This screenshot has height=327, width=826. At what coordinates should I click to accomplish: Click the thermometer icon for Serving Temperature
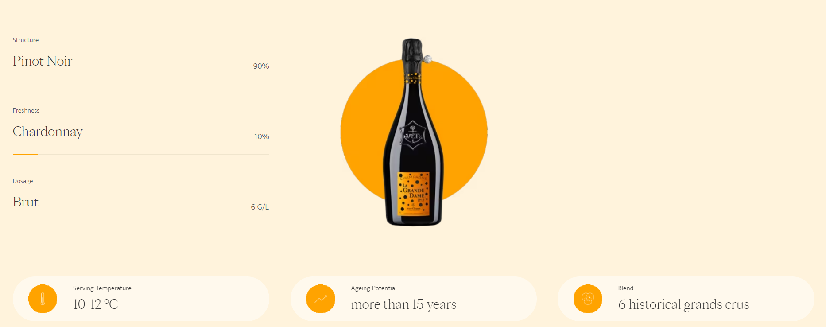click(x=43, y=299)
